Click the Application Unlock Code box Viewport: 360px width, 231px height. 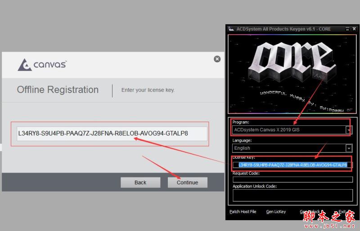[293, 195]
